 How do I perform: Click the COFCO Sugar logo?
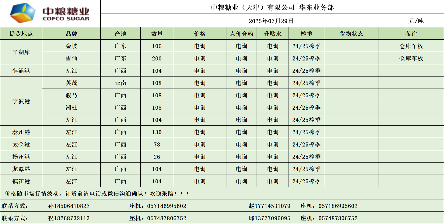(x=50, y=14)
